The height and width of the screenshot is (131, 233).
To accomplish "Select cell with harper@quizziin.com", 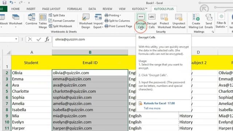I will click(x=90, y=128).
